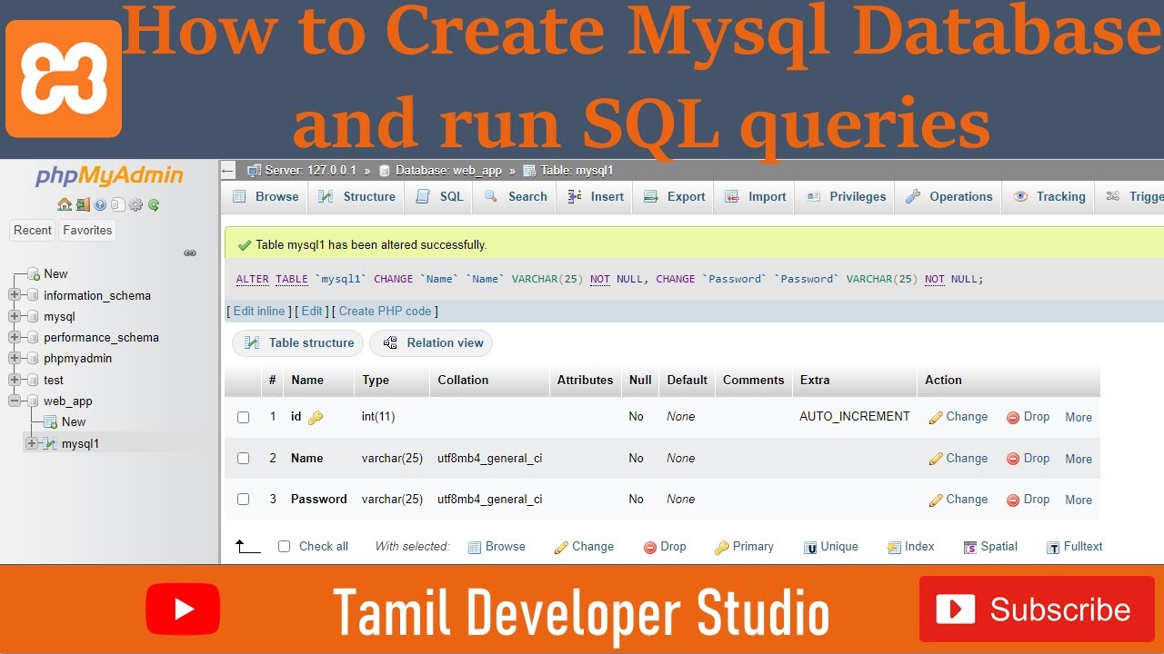This screenshot has height=654, width=1164.
Task: Open the phpMyAdmin logo
Action: click(x=109, y=175)
